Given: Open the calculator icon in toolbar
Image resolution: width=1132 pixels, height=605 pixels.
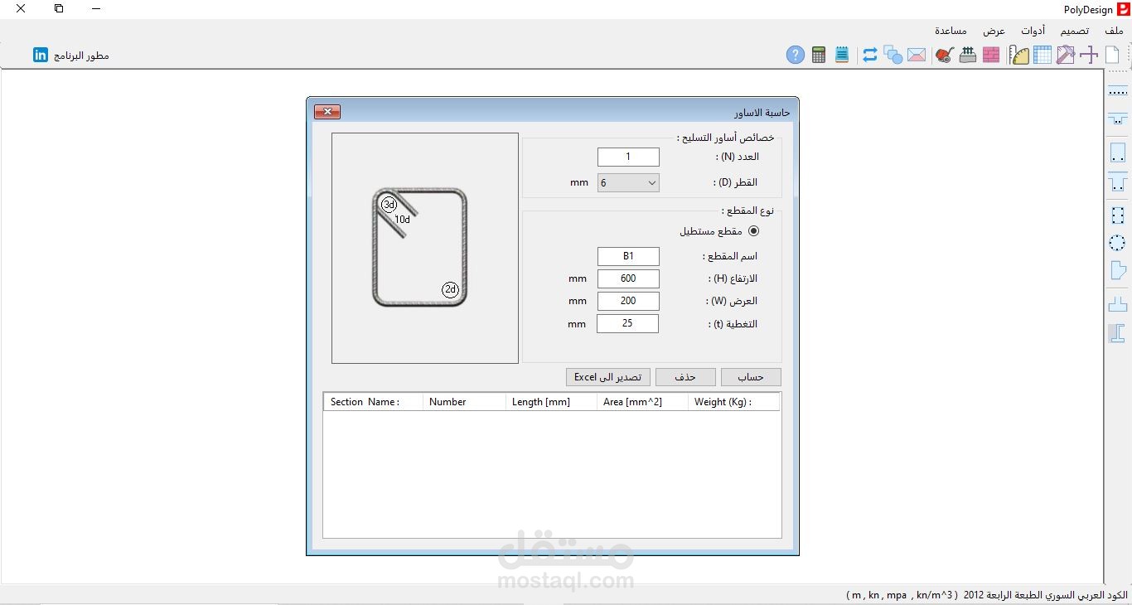Looking at the screenshot, I should (x=819, y=56).
